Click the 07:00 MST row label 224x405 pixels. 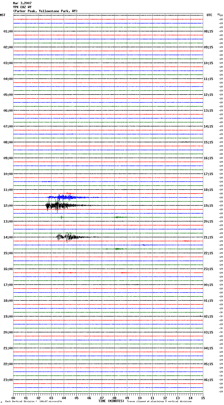coord(8,126)
